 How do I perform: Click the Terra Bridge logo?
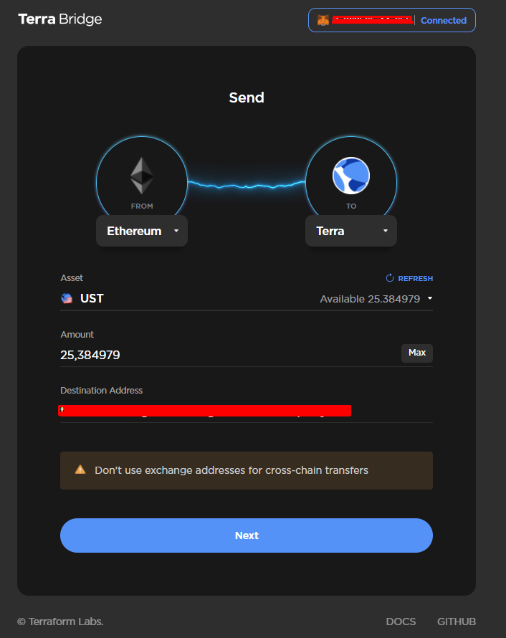60,19
